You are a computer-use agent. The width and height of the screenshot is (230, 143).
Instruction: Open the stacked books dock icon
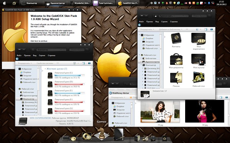138,138
